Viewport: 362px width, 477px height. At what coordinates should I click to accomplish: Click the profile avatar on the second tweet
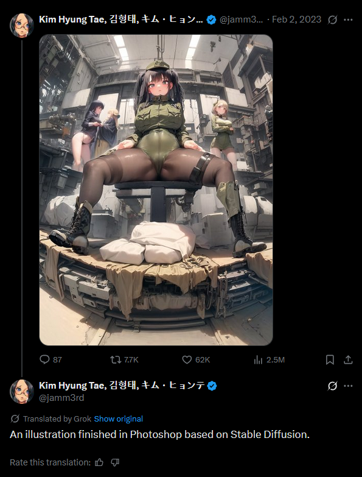[21, 392]
